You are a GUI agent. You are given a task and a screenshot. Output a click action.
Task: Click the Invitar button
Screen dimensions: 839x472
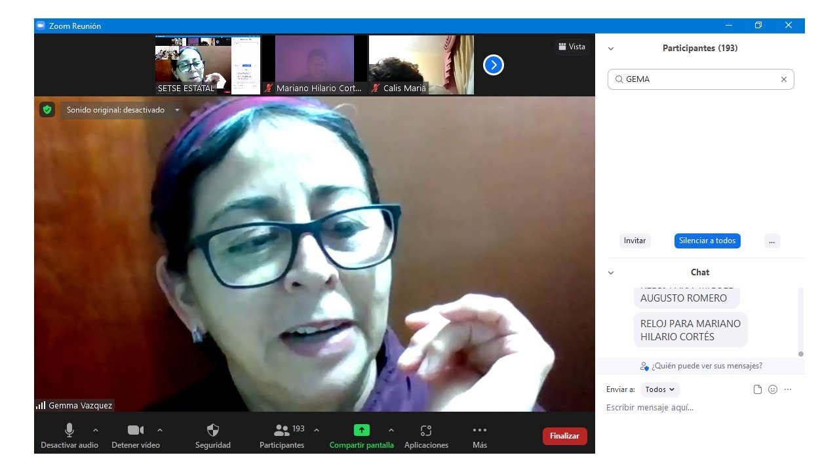coord(634,241)
